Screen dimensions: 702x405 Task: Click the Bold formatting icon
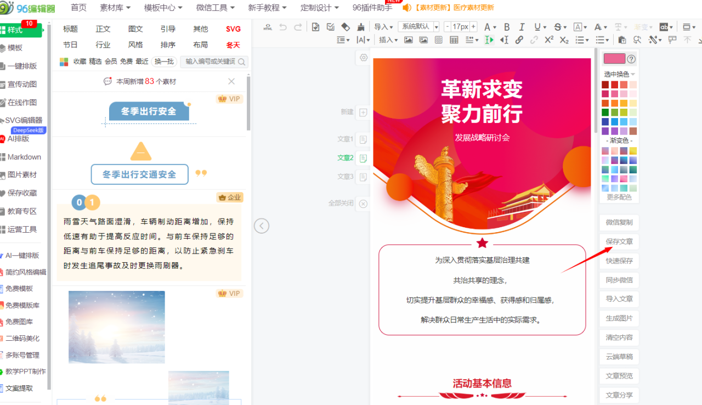click(507, 27)
